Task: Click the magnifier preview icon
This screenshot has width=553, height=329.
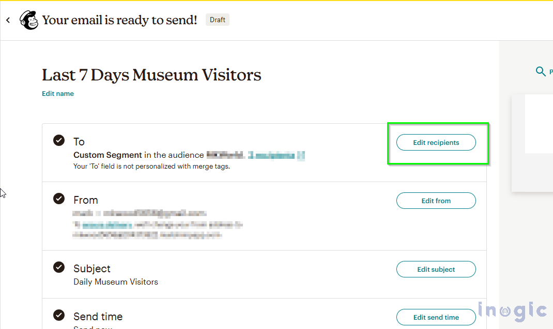Action: [x=541, y=72]
